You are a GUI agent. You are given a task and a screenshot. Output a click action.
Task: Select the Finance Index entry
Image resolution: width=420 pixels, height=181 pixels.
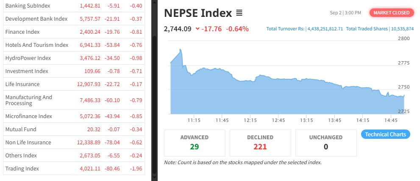(22, 32)
